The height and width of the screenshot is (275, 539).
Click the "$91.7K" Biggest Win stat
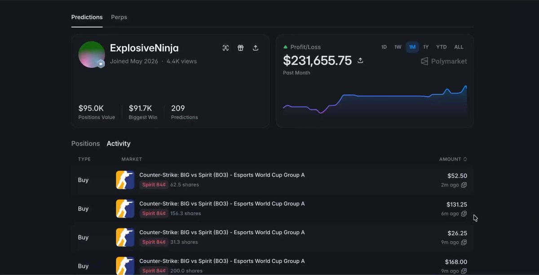click(143, 112)
